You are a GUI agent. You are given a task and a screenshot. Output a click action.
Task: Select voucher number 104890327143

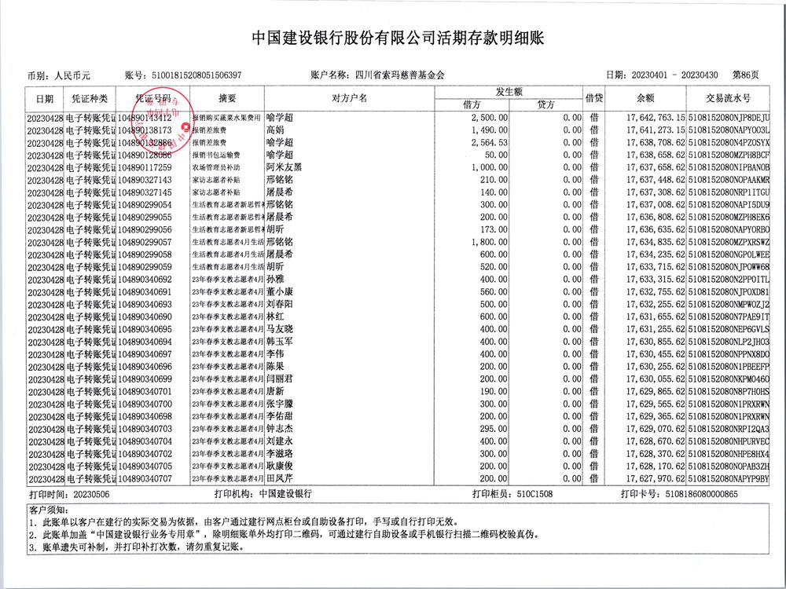(x=145, y=180)
